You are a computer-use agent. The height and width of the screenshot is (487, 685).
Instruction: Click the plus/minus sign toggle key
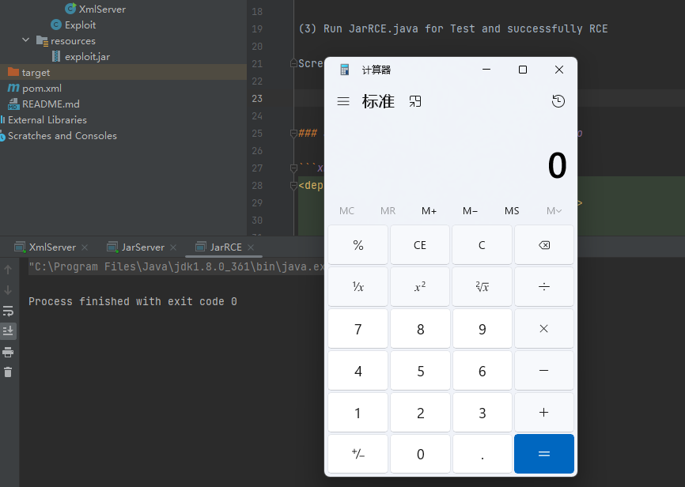(x=358, y=454)
